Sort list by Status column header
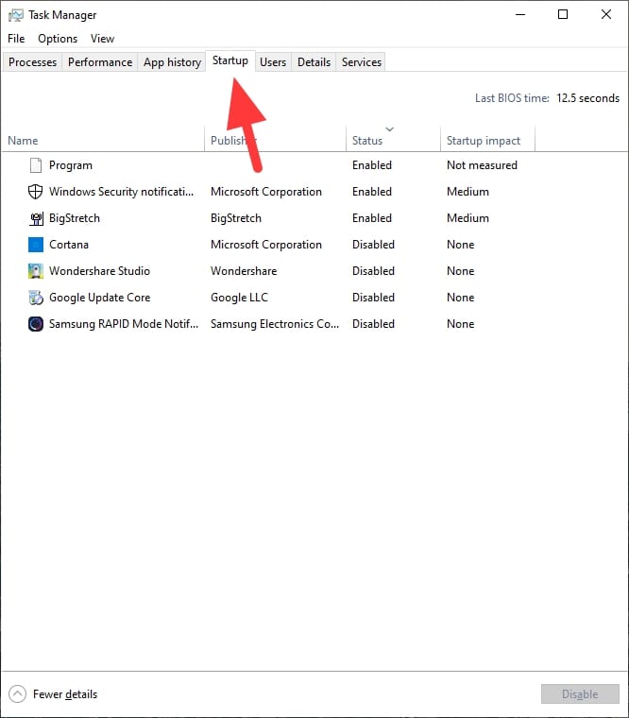The width and height of the screenshot is (629, 718). [x=393, y=140]
